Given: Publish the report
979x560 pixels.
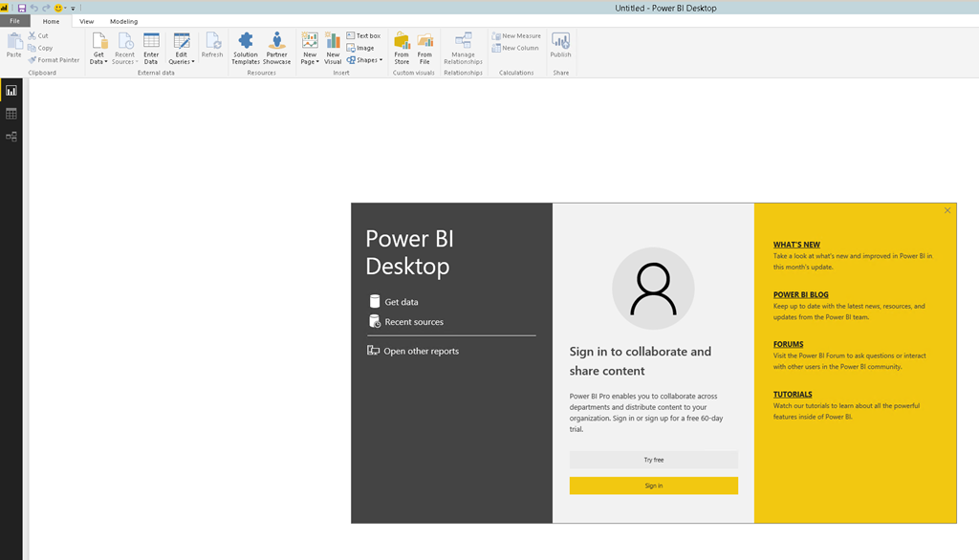Looking at the screenshot, I should click(560, 46).
